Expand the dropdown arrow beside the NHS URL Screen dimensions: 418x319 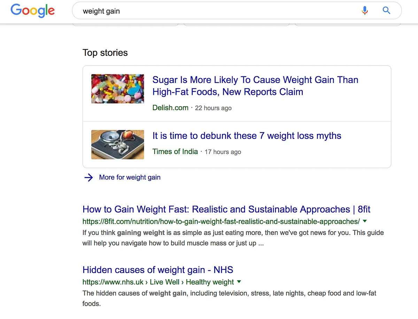(239, 282)
